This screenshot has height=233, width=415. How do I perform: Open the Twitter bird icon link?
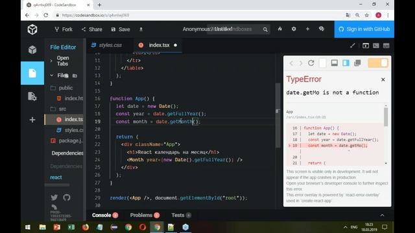tap(54, 197)
